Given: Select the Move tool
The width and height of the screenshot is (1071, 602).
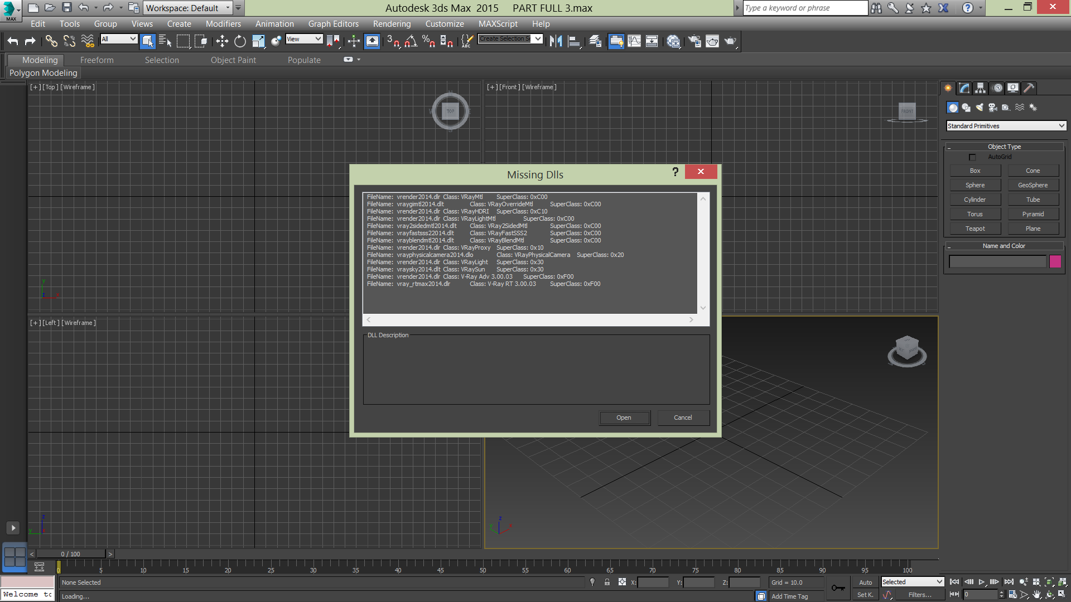Looking at the screenshot, I should 222,41.
